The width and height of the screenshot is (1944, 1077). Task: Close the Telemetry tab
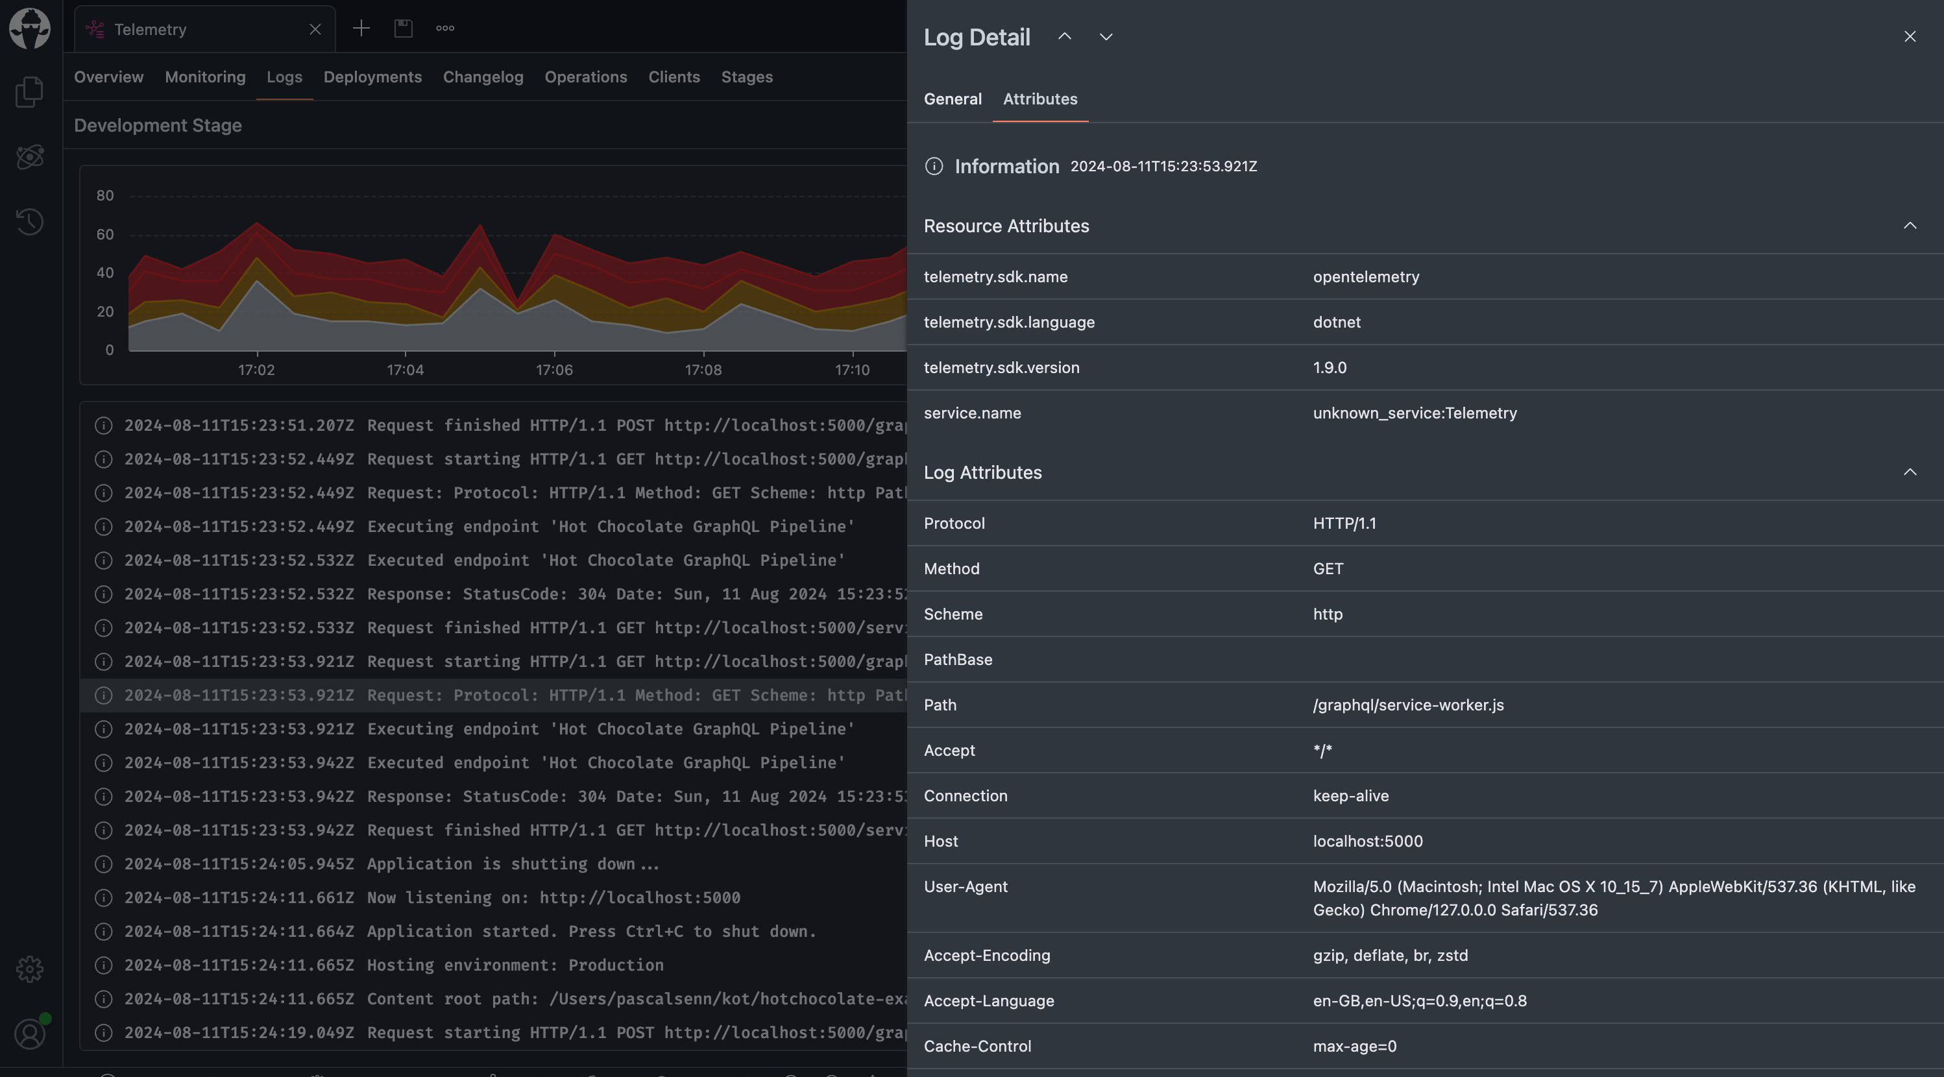(315, 29)
